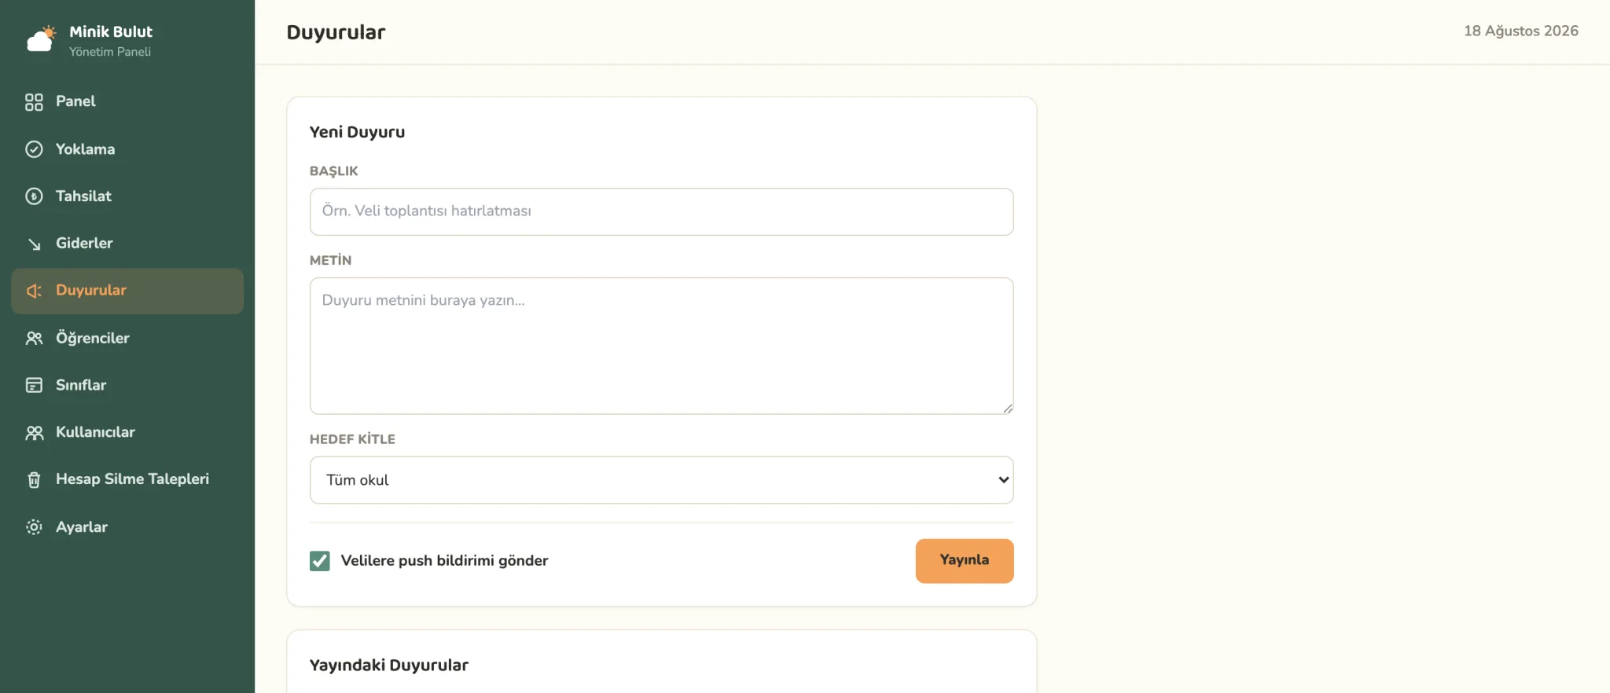The height and width of the screenshot is (693, 1610).
Task: Click the Giderler down-arrow icon
Action: (x=34, y=244)
